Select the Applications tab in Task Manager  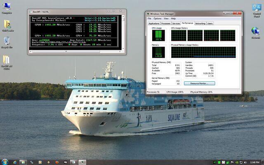click(x=154, y=24)
